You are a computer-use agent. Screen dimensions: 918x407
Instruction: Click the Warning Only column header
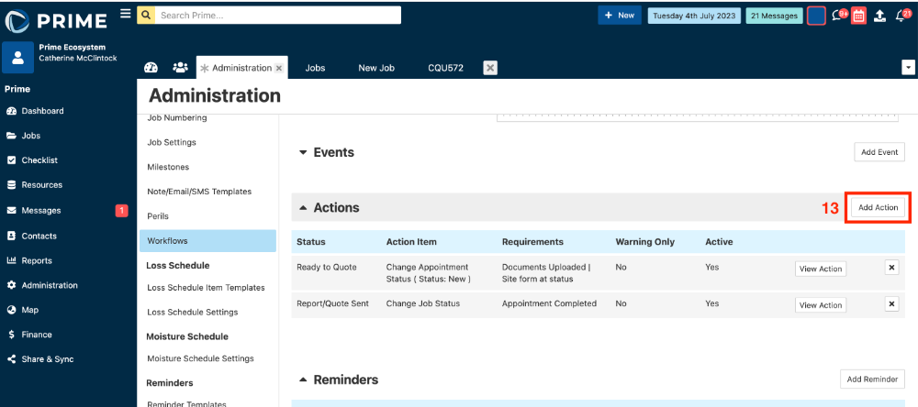click(x=644, y=242)
